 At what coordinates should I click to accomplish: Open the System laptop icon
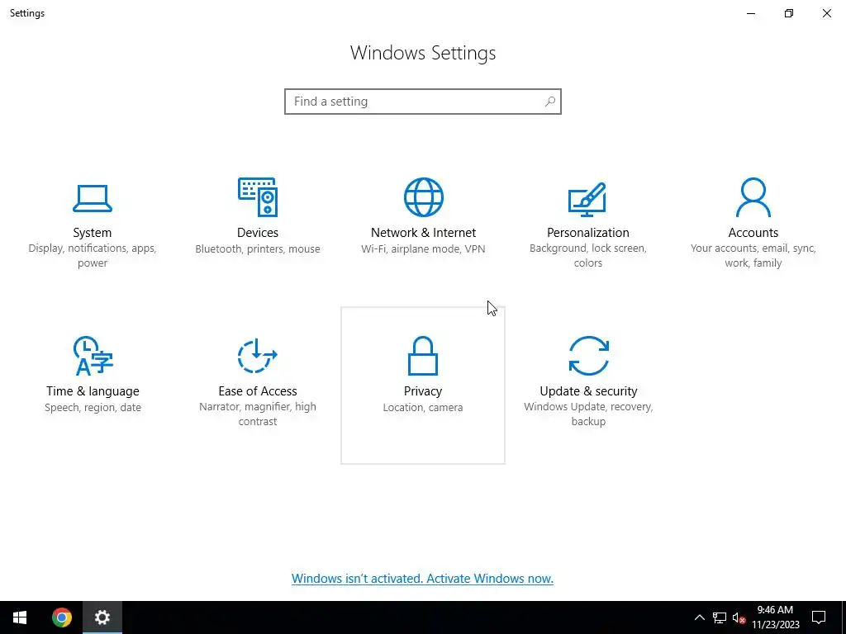(93, 198)
